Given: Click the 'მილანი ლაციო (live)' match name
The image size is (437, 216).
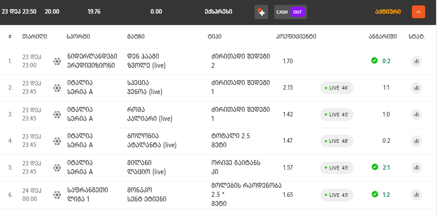Looking at the screenshot, I should [x=146, y=168].
